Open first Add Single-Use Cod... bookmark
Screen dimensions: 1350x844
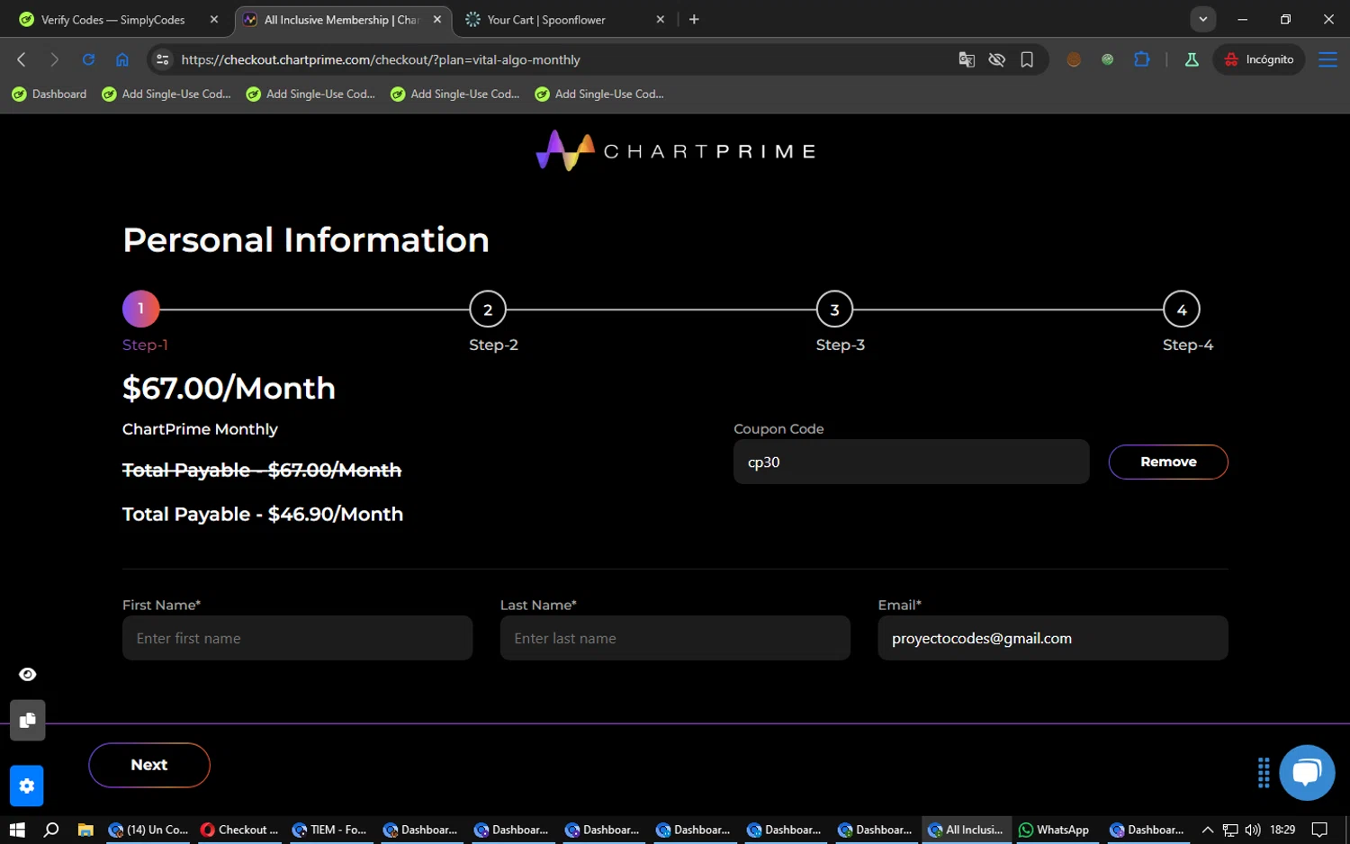point(166,94)
